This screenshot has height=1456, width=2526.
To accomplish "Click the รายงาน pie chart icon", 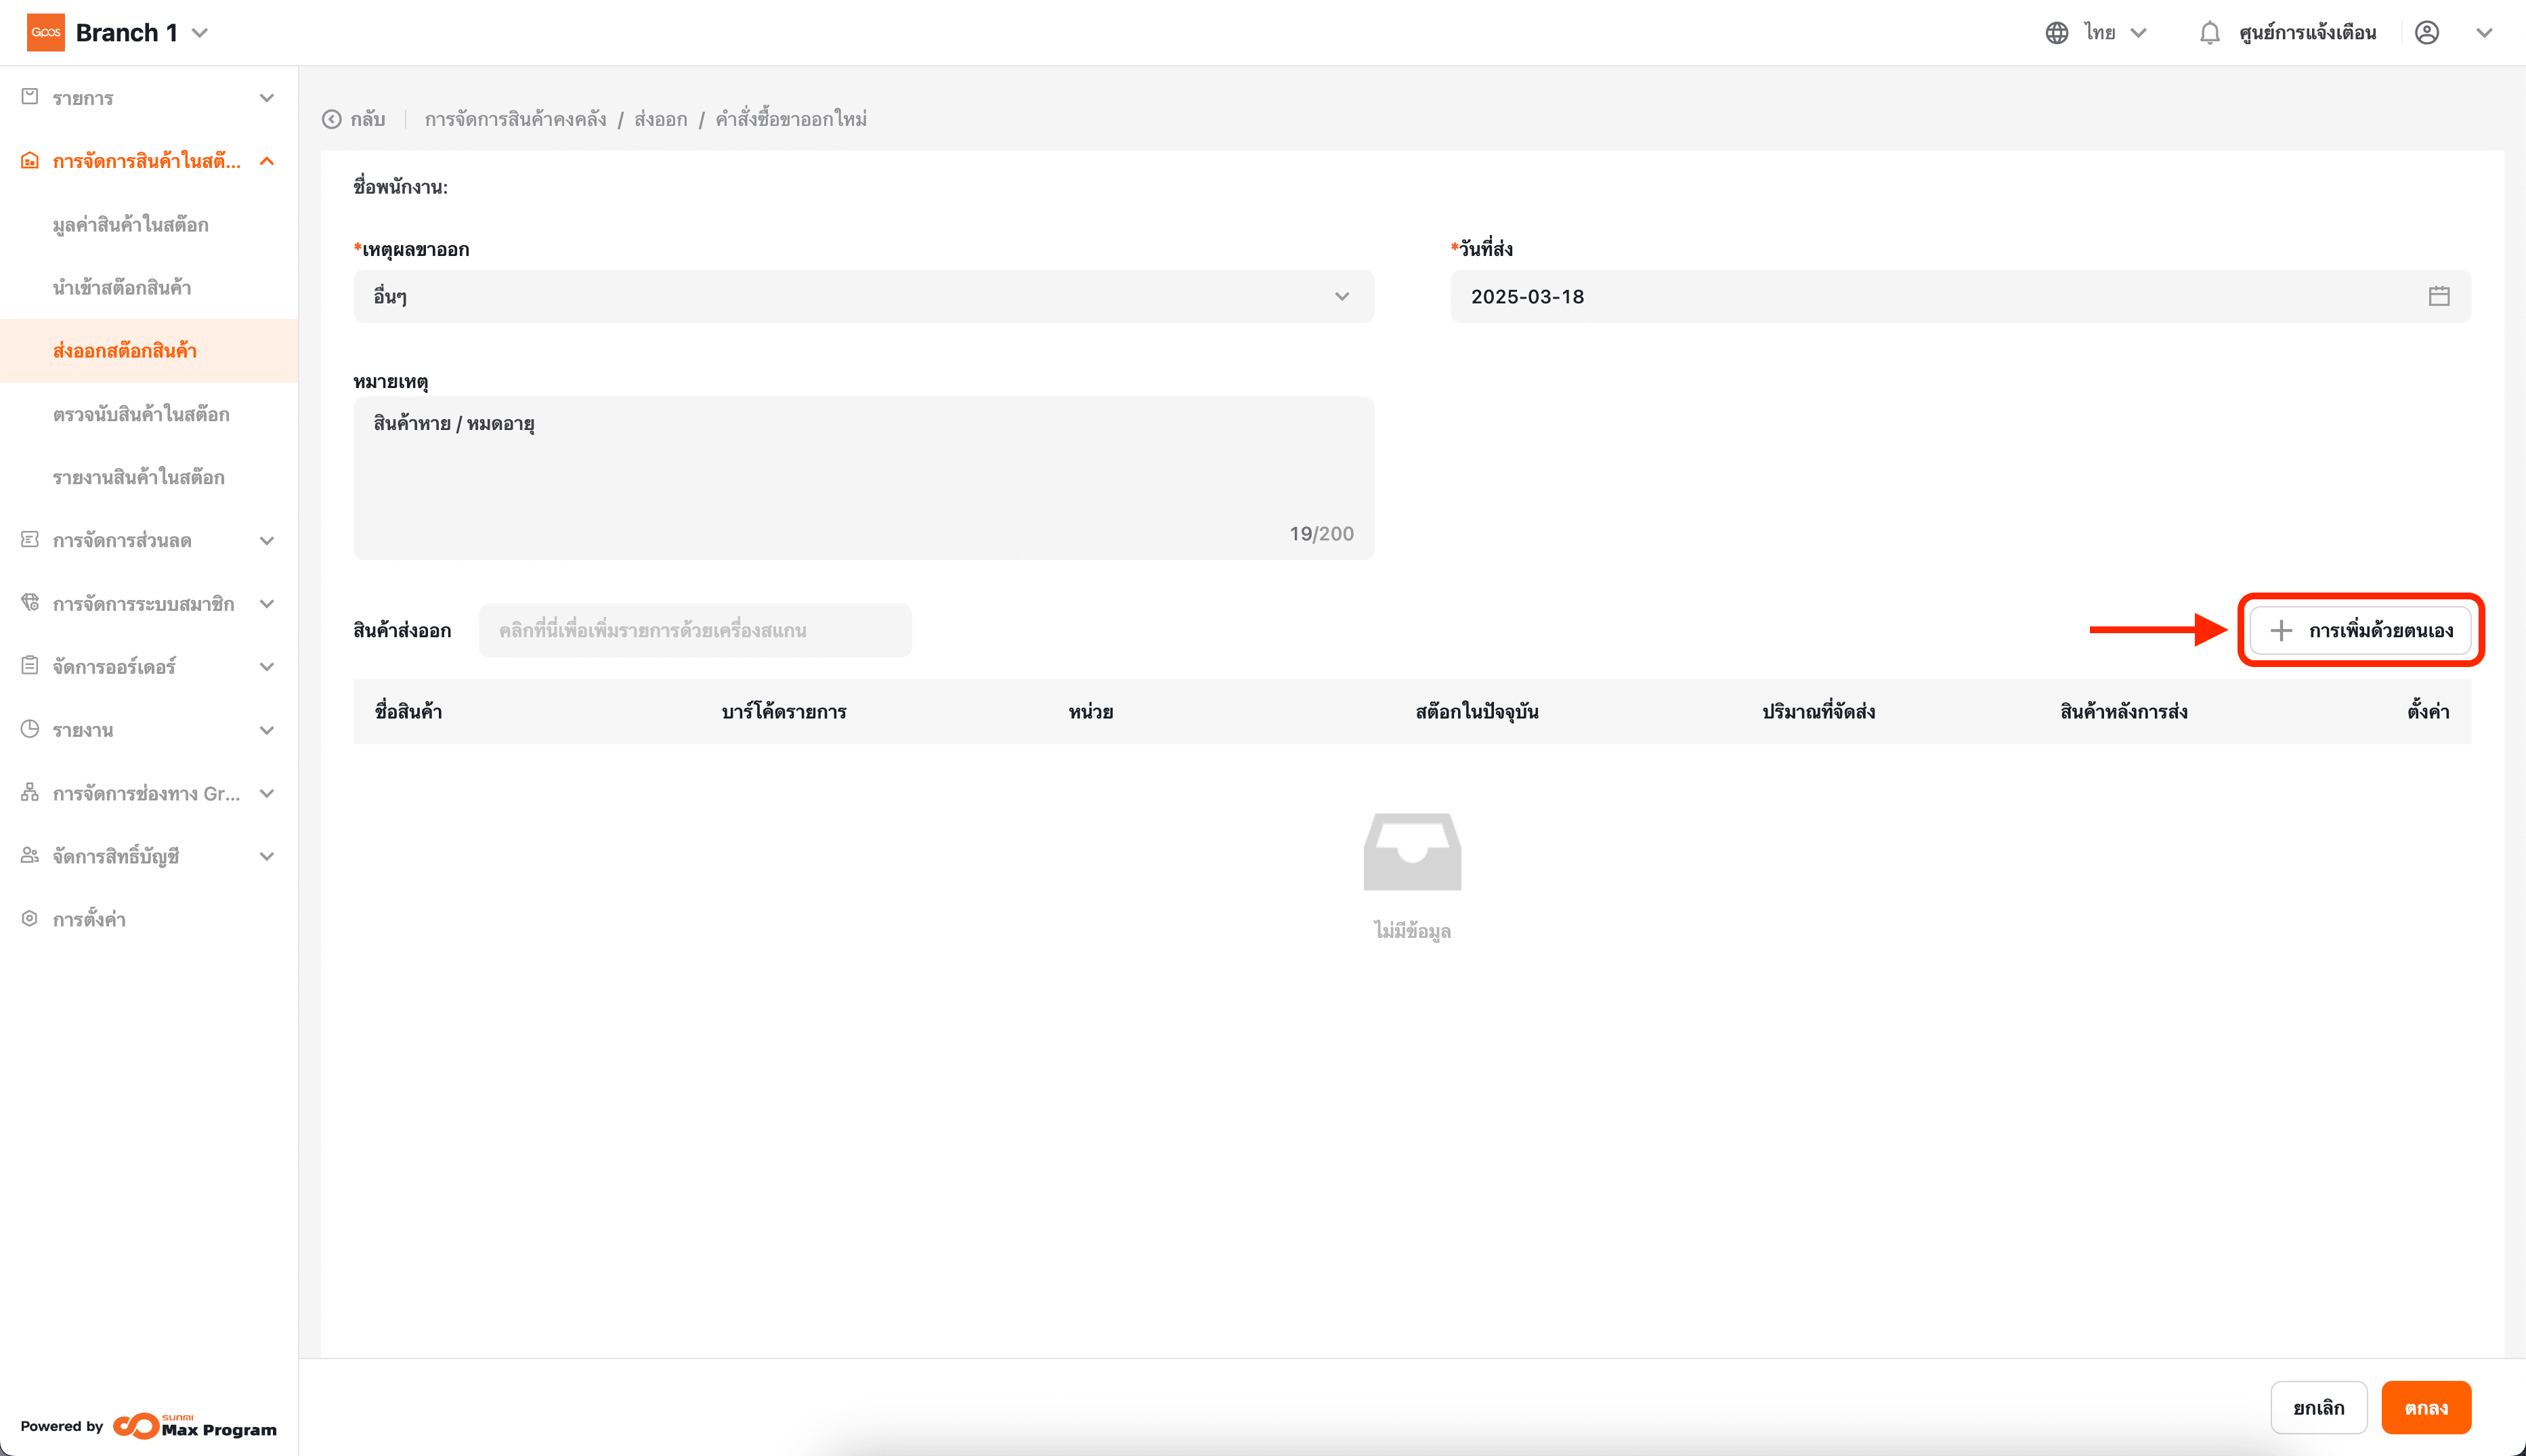I will [x=30, y=729].
